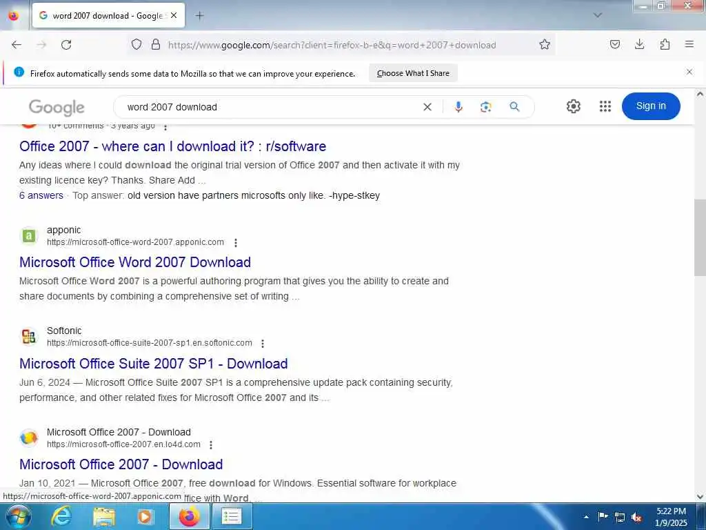The image size is (706, 530).
Task: Click the browser URL address bar
Action: [332, 45]
